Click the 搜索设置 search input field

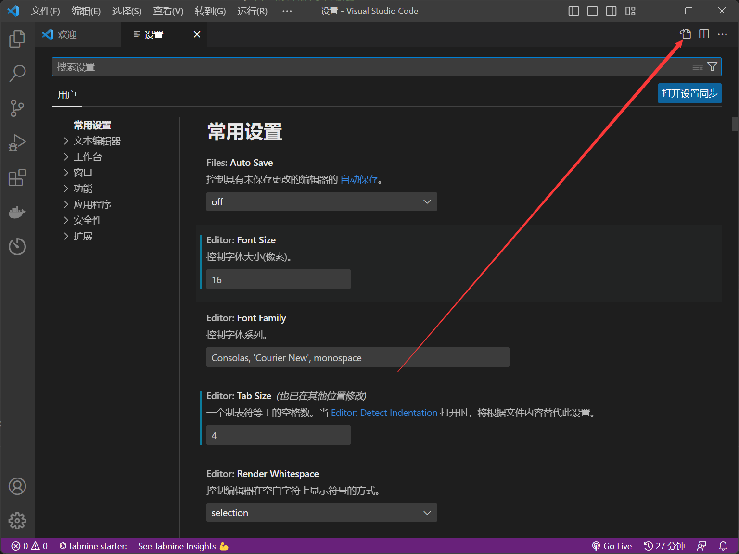point(370,67)
